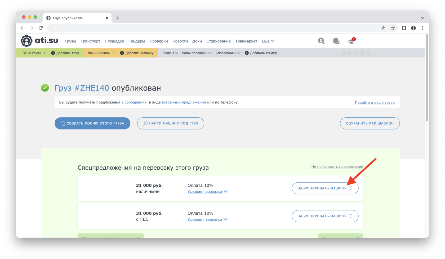Expand the 'Справочники' dropdown

pos(228,53)
